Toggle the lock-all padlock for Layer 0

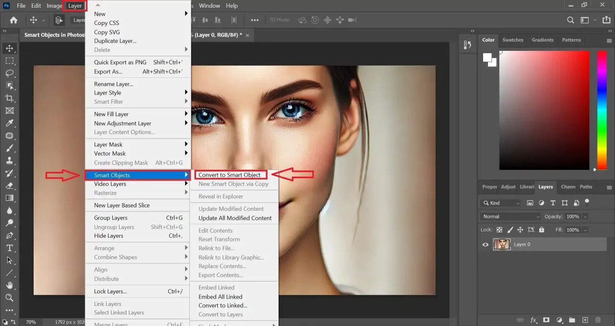click(541, 229)
